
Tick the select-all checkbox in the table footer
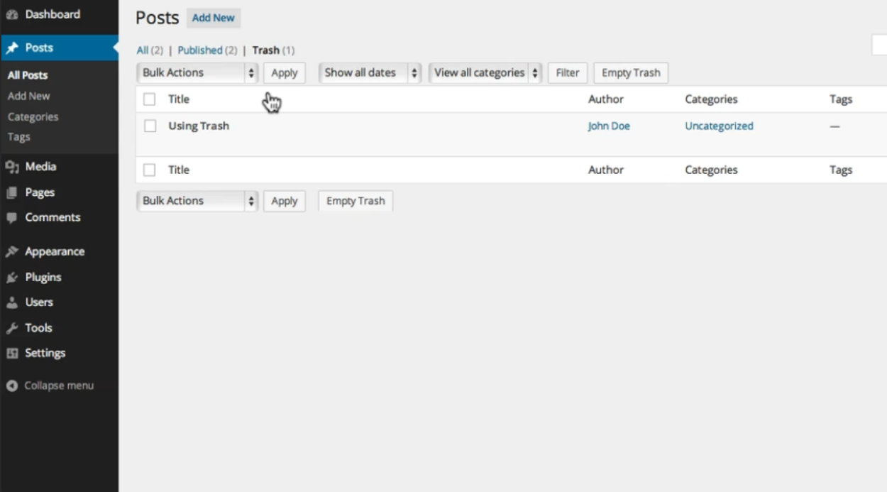[149, 170]
